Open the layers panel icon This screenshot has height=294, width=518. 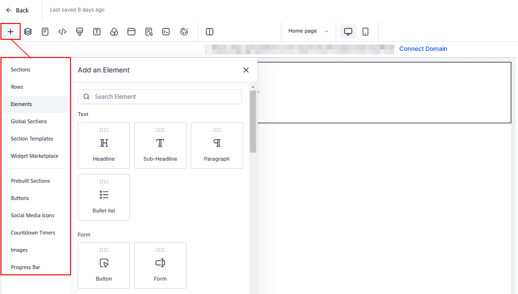coord(28,32)
